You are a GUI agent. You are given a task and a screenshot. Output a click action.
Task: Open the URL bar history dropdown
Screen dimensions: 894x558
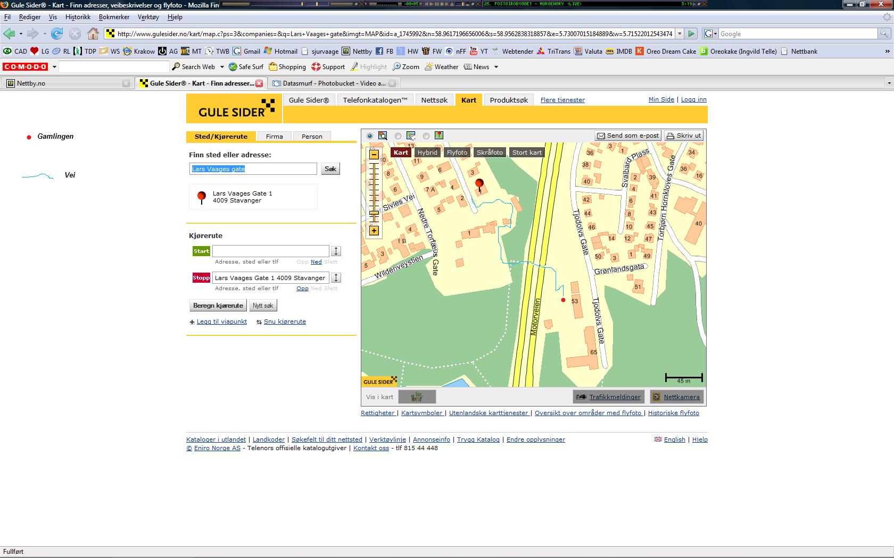(x=679, y=33)
